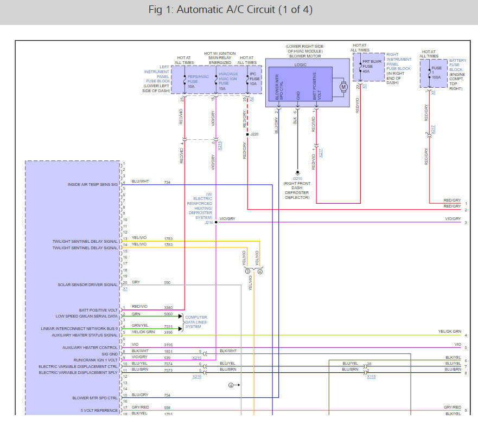The width and height of the screenshot is (478, 427).
Task: Click RIGHT FRONT DASH DEFROSTER DEFLECTOR text
Action: 297,190
